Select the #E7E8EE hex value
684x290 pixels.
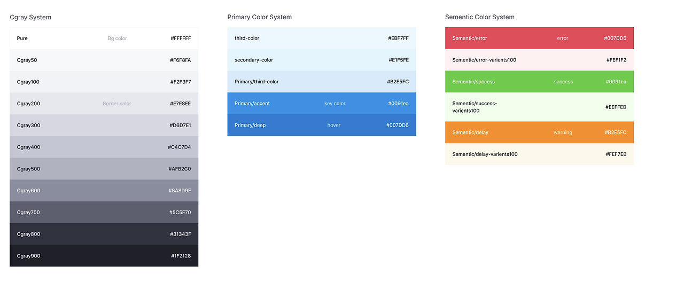[x=181, y=104]
